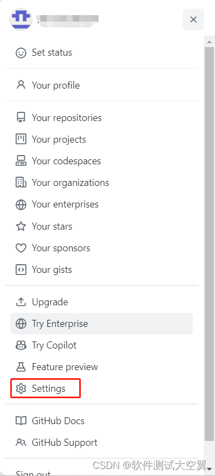
Task: Click the project board icon beside Your projects
Action: [x=21, y=139]
